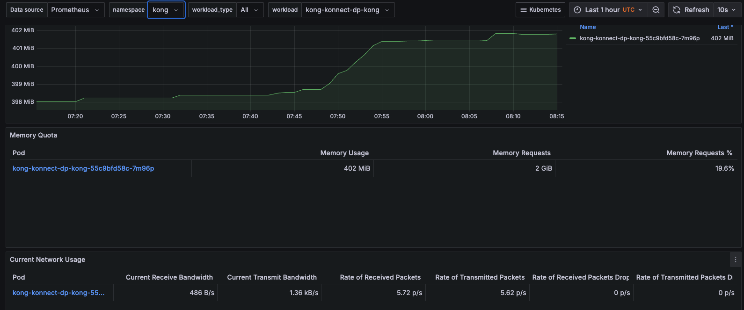Sort by Rate of Received Packets Dropped column
This screenshot has height=310, width=744.
click(581, 277)
